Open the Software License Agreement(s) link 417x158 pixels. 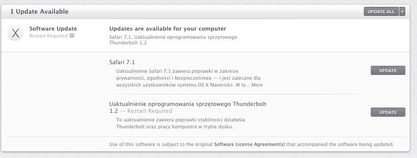click(x=249, y=145)
